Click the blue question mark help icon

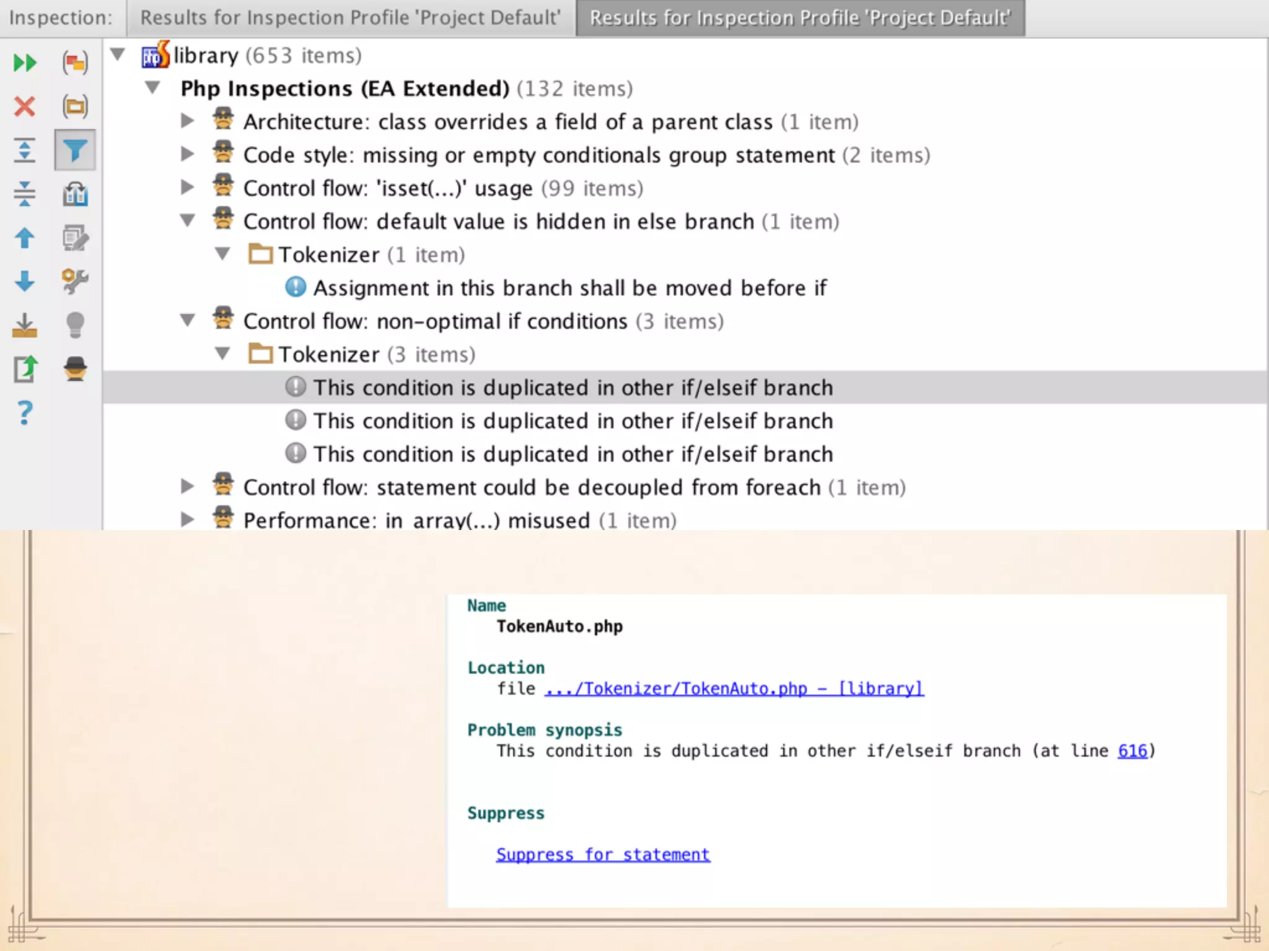[25, 413]
